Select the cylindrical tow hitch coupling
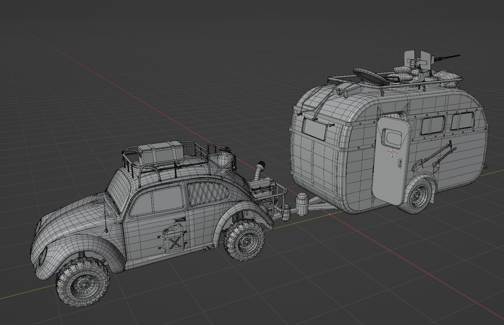The height and width of the screenshot is (325, 504). tap(302, 204)
